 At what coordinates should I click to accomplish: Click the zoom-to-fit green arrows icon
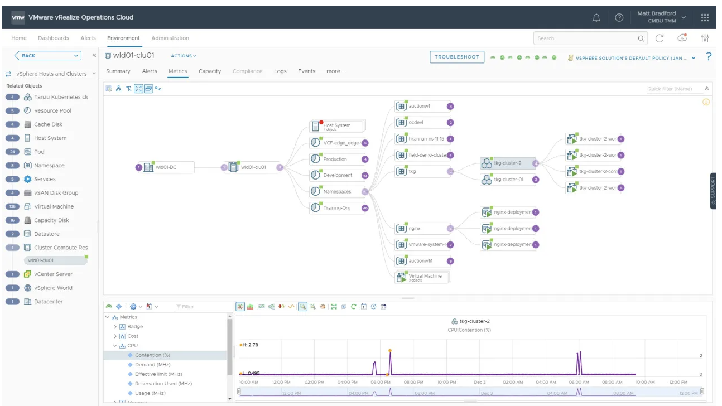click(x=334, y=307)
